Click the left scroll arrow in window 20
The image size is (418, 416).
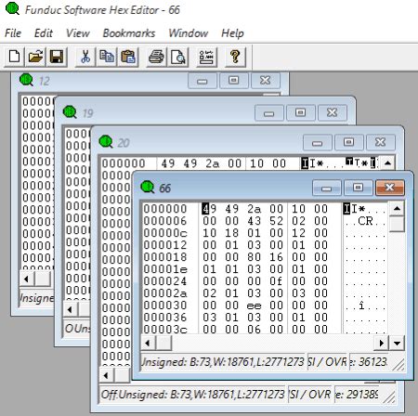pos(106,375)
